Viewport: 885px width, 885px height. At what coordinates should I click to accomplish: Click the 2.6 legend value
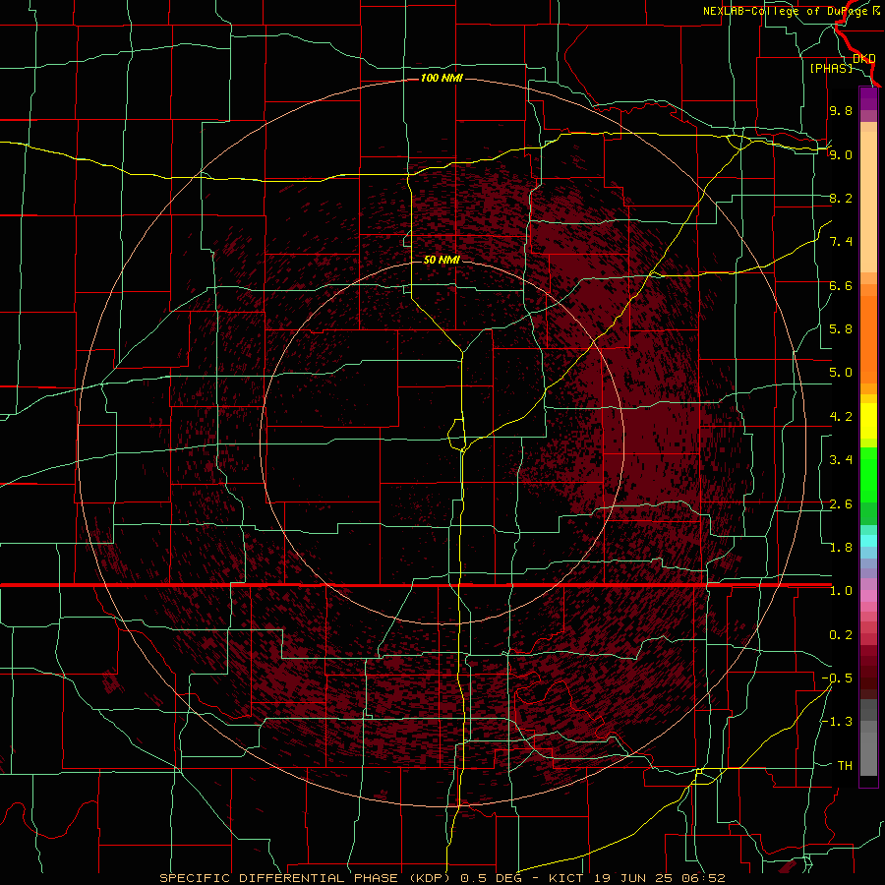point(841,504)
